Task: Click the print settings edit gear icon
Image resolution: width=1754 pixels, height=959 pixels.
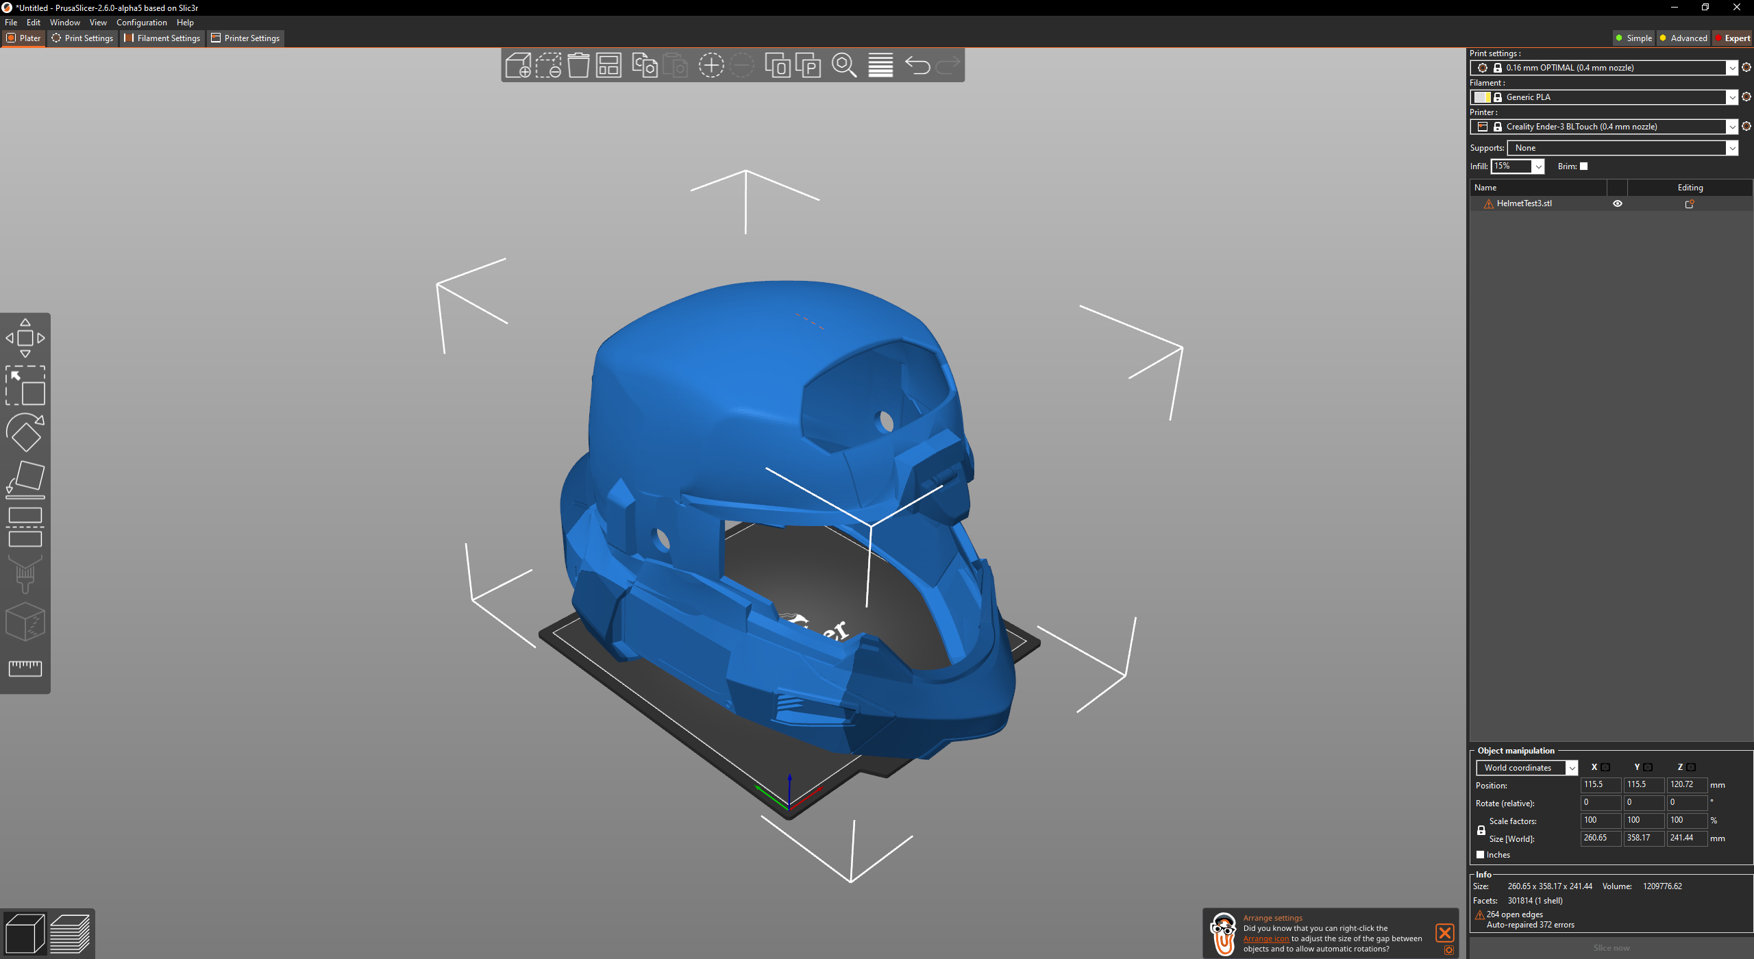Action: coord(1746,67)
